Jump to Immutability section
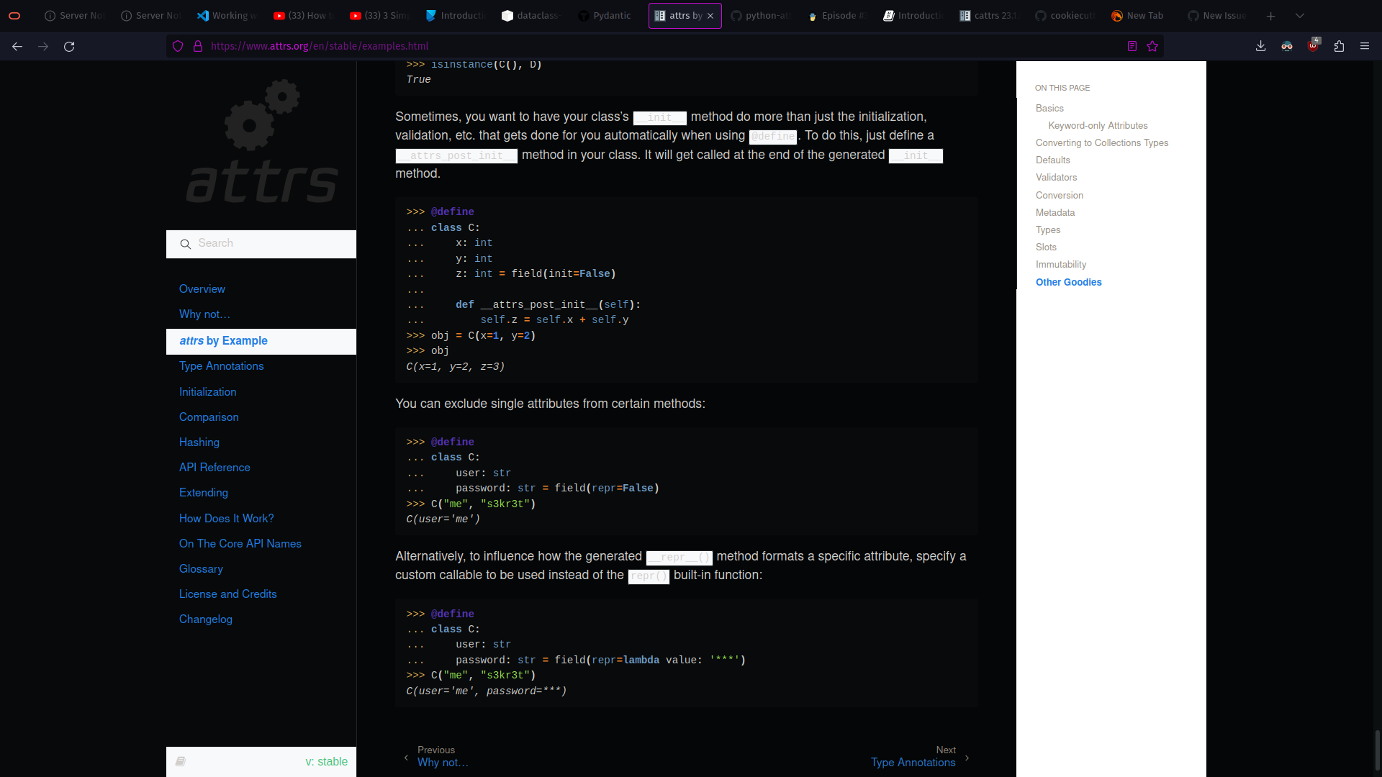The width and height of the screenshot is (1382, 777). [1061, 264]
